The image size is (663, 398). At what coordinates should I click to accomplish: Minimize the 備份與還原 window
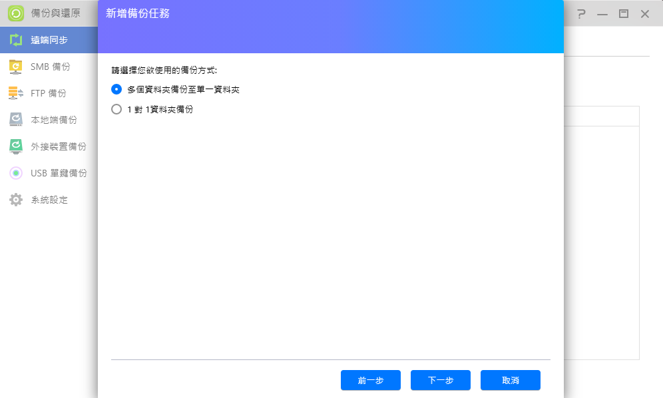click(x=602, y=14)
